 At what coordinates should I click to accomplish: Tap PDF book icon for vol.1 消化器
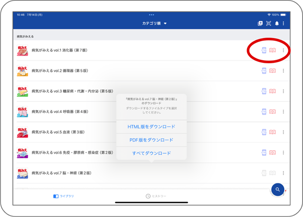272,50
